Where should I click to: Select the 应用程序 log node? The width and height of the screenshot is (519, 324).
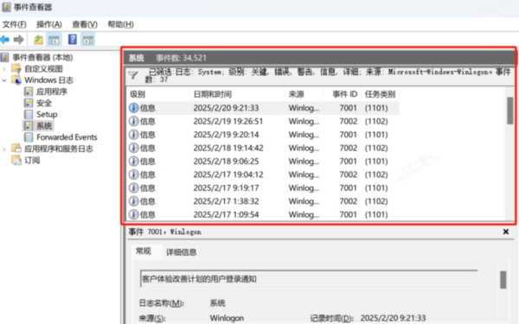click(52, 92)
